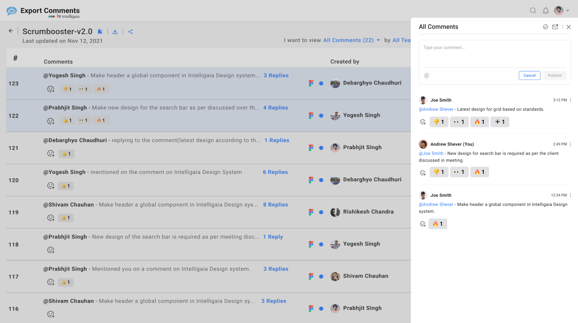Open notifications bell icon

546,11
